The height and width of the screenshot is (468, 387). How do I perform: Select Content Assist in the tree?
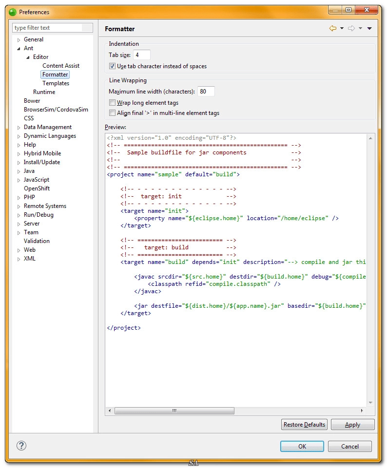coord(61,66)
